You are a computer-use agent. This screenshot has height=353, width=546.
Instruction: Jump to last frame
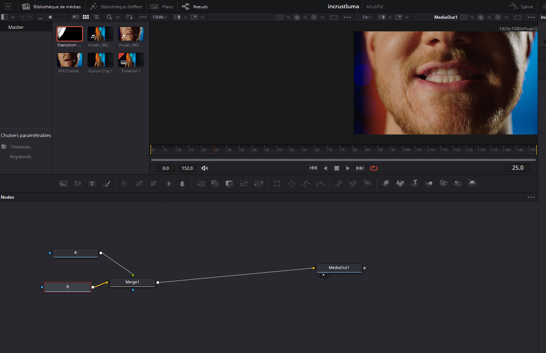point(360,168)
